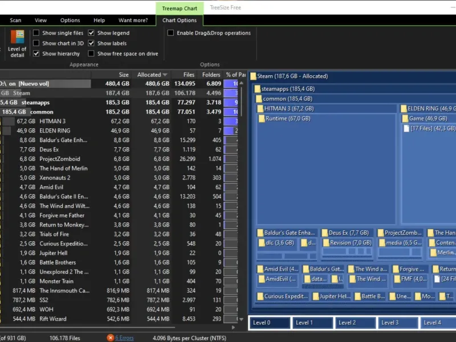Viewport: 456px width, 342px height.
Task: Click the Revision (7,0 GB) folder icon
Action: [x=326, y=243]
